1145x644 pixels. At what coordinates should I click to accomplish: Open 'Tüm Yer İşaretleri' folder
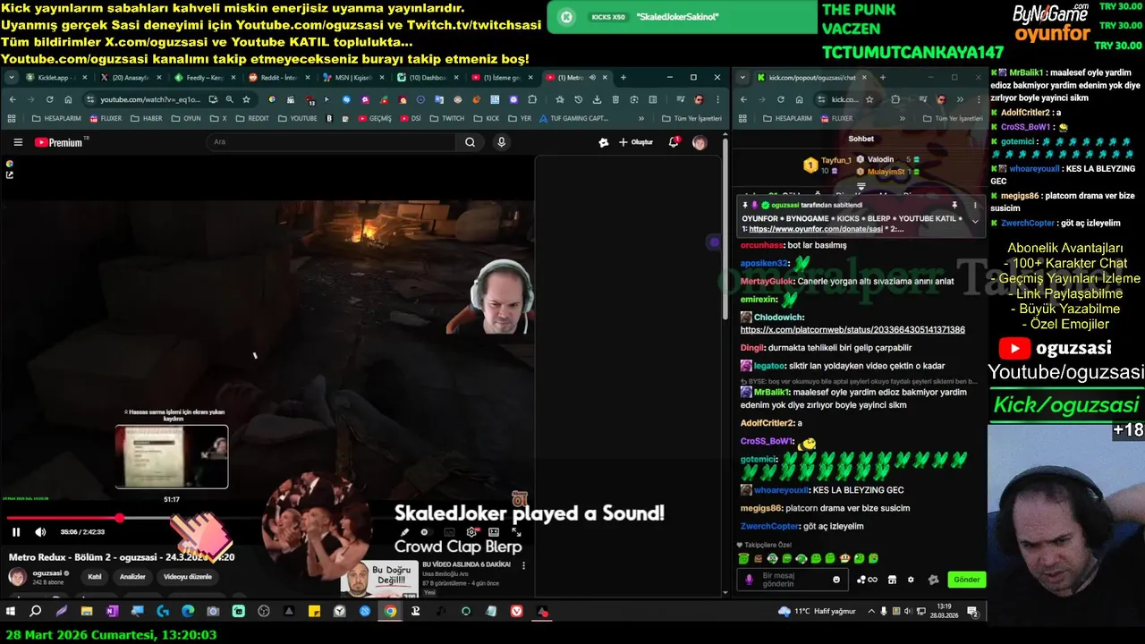(x=691, y=118)
